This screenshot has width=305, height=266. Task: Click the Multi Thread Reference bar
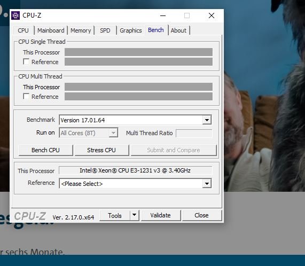(138, 97)
